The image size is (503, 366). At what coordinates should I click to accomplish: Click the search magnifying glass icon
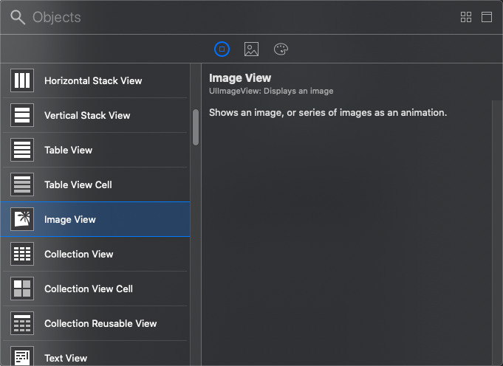pyautogui.click(x=17, y=17)
